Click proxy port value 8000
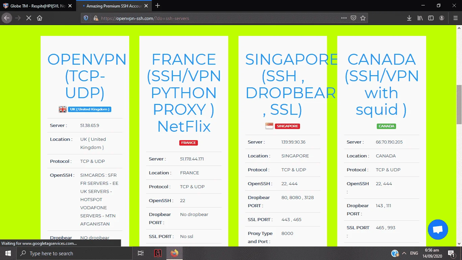Viewport: 462px width, 260px height. pos(287,233)
